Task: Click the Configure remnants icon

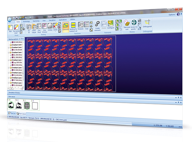Action: tap(111, 25)
